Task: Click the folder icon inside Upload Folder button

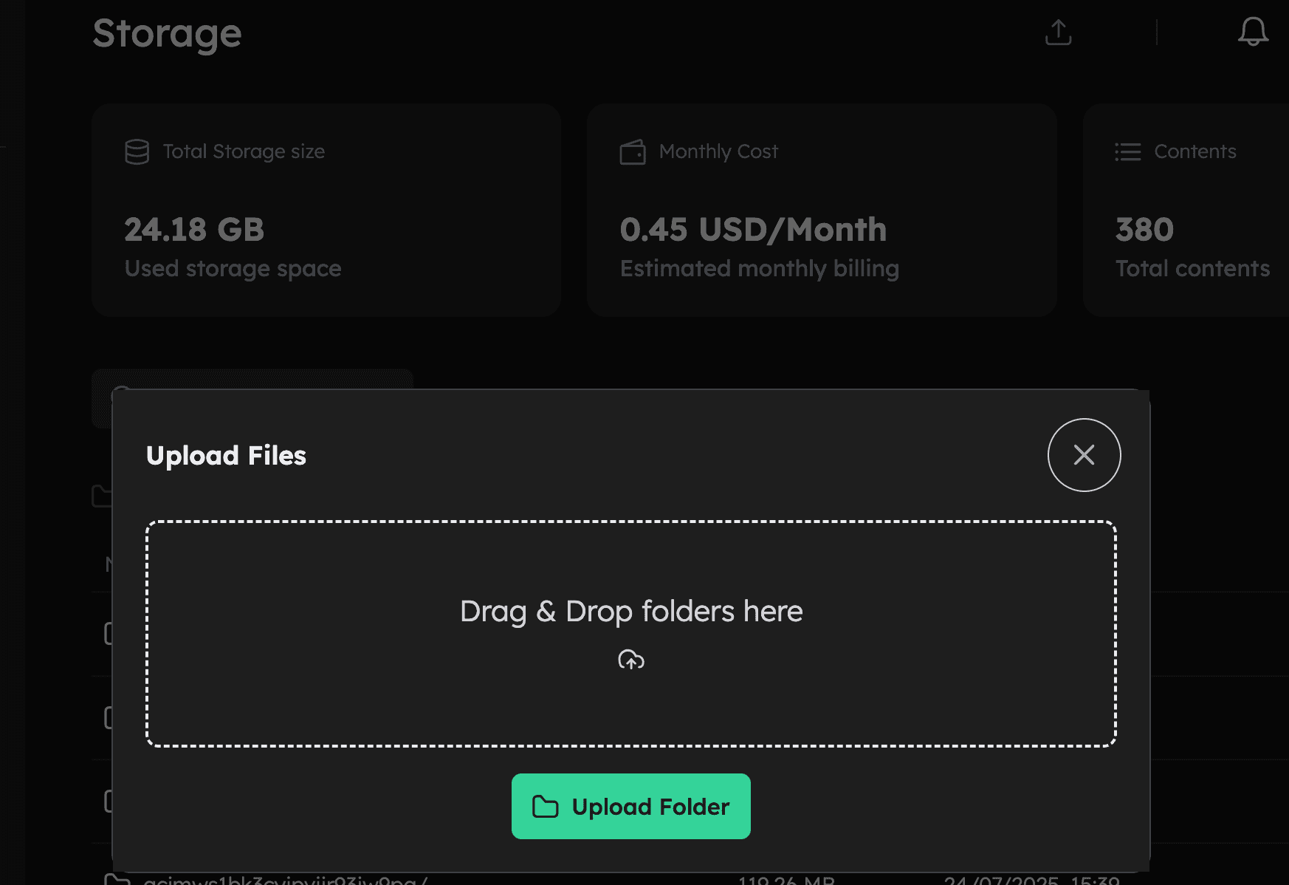Action: click(545, 807)
